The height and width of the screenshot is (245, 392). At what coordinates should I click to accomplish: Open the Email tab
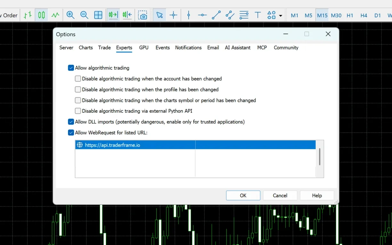coord(213,47)
